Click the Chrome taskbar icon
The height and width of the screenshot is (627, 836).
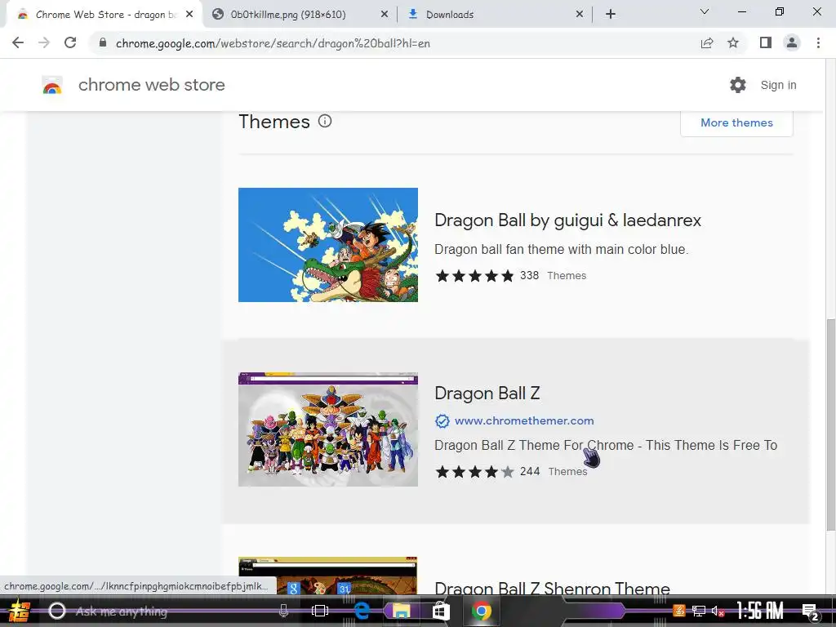coord(481,611)
